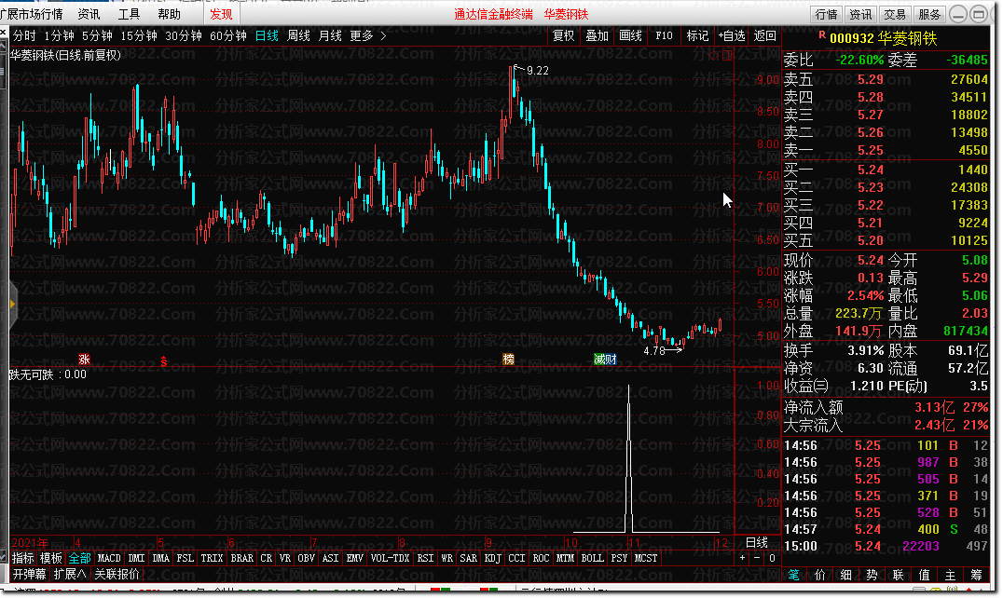Click the 榜 event marker under the chart

pyautogui.click(x=509, y=359)
